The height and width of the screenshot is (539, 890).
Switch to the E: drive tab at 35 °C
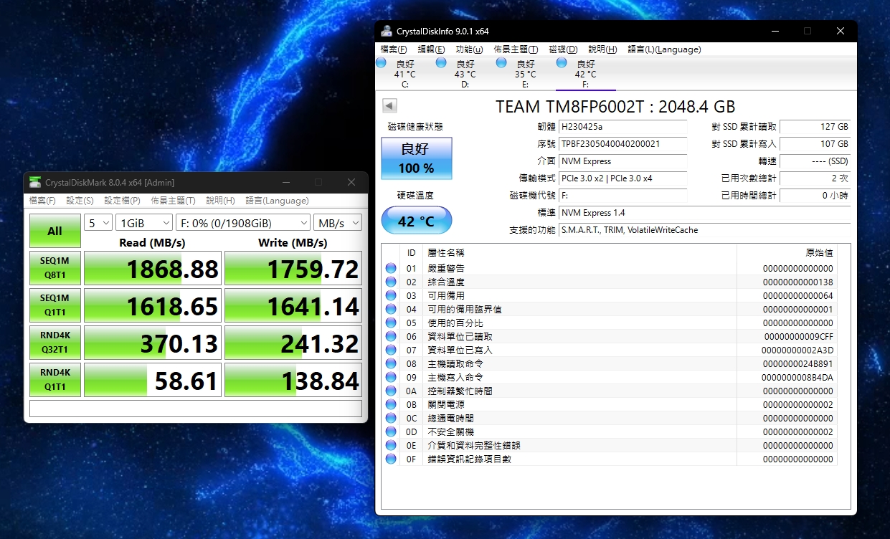pos(526,74)
